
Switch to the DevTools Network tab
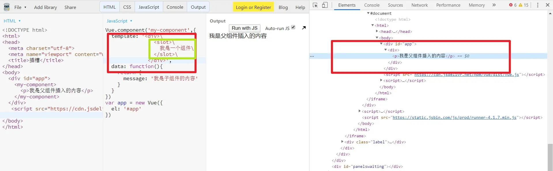420,5
